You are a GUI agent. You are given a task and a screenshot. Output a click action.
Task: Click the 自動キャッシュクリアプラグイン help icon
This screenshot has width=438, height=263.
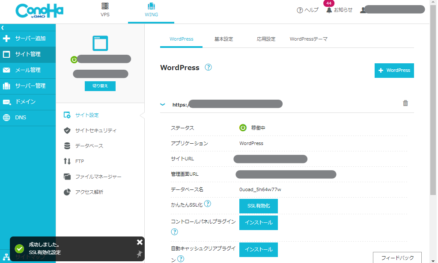(181, 259)
